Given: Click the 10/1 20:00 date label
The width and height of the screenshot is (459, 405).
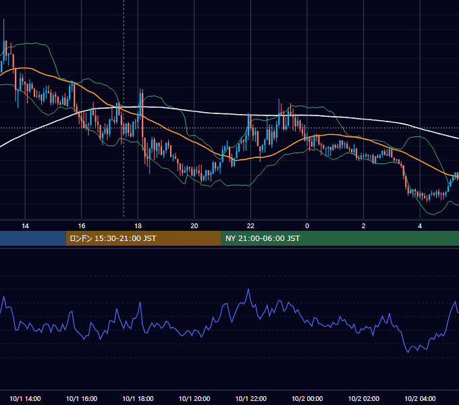Looking at the screenshot, I should pos(194,398).
